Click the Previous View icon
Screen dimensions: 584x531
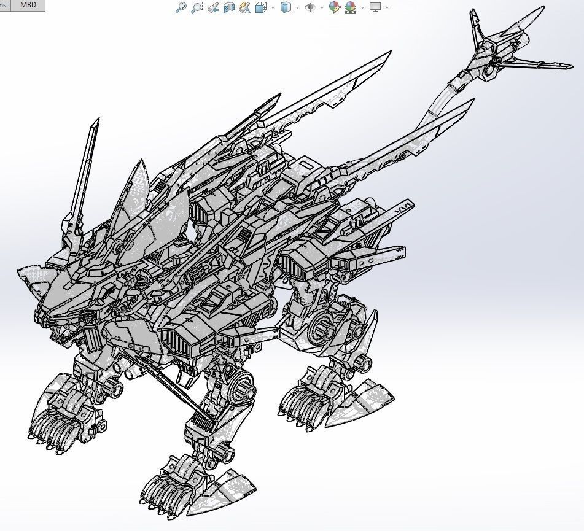(x=213, y=7)
